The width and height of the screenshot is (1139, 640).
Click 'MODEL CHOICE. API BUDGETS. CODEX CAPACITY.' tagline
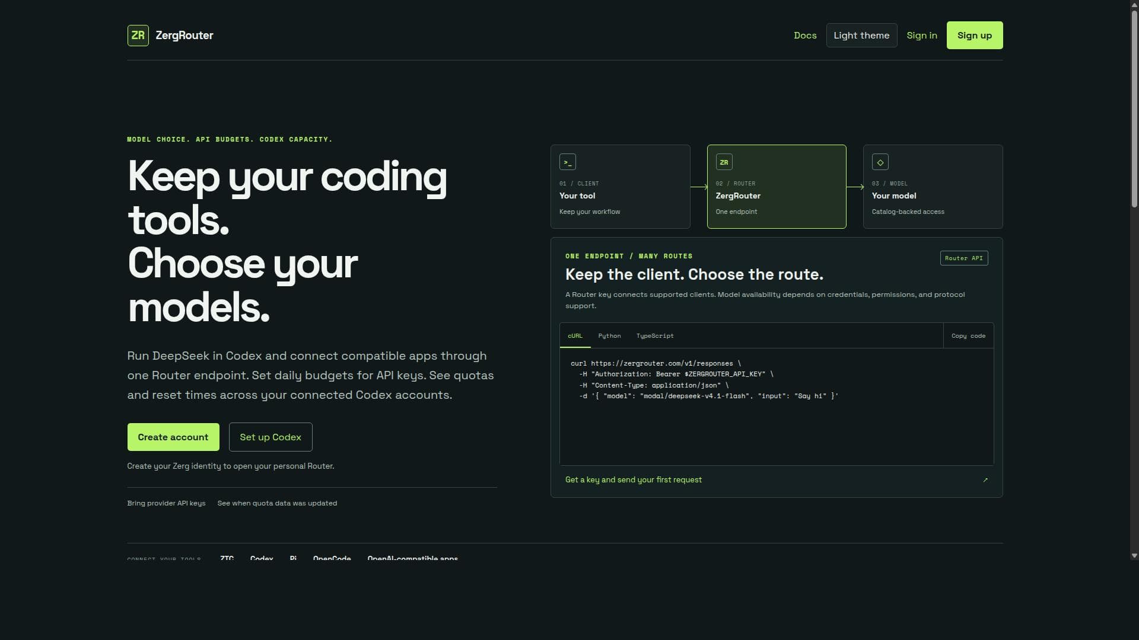230,139
